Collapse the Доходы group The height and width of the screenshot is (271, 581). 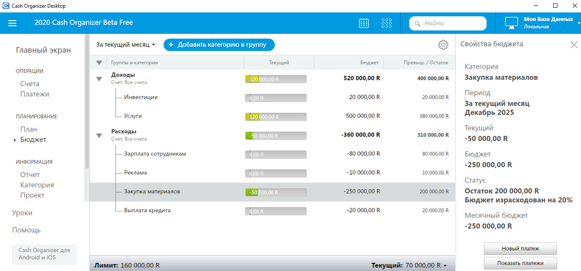click(x=99, y=79)
